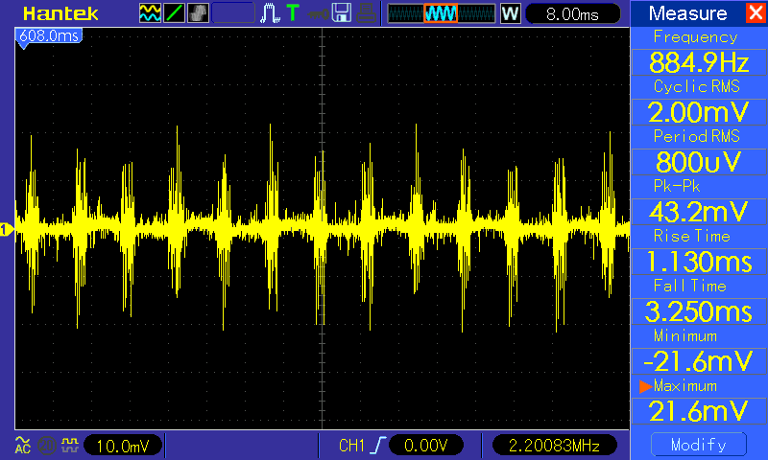Click the 2.20083MHz frequency counter readout
The height and width of the screenshot is (460, 768).
pos(554,446)
